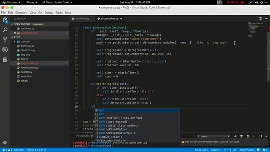Click errors and warnings count in status bar
The width and height of the screenshot is (270, 152).
[x=7, y=150]
